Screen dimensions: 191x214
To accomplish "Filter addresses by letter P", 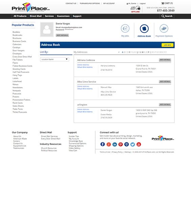I will (149, 52).
